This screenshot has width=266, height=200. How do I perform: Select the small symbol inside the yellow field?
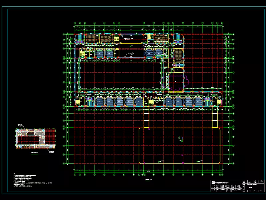tap(181, 138)
